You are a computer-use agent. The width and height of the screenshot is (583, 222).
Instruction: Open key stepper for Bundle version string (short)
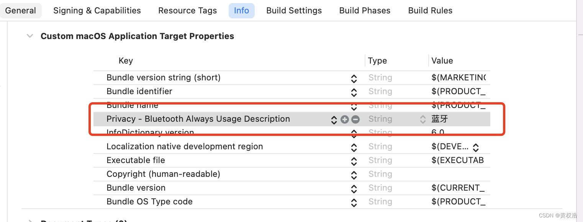point(354,78)
